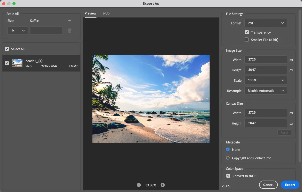
Task: Select Copyright and Contact Info metadata
Action: 228,158
